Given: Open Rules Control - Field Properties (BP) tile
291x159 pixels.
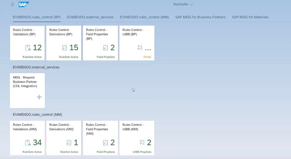Looking at the screenshot, I should 100,43.
